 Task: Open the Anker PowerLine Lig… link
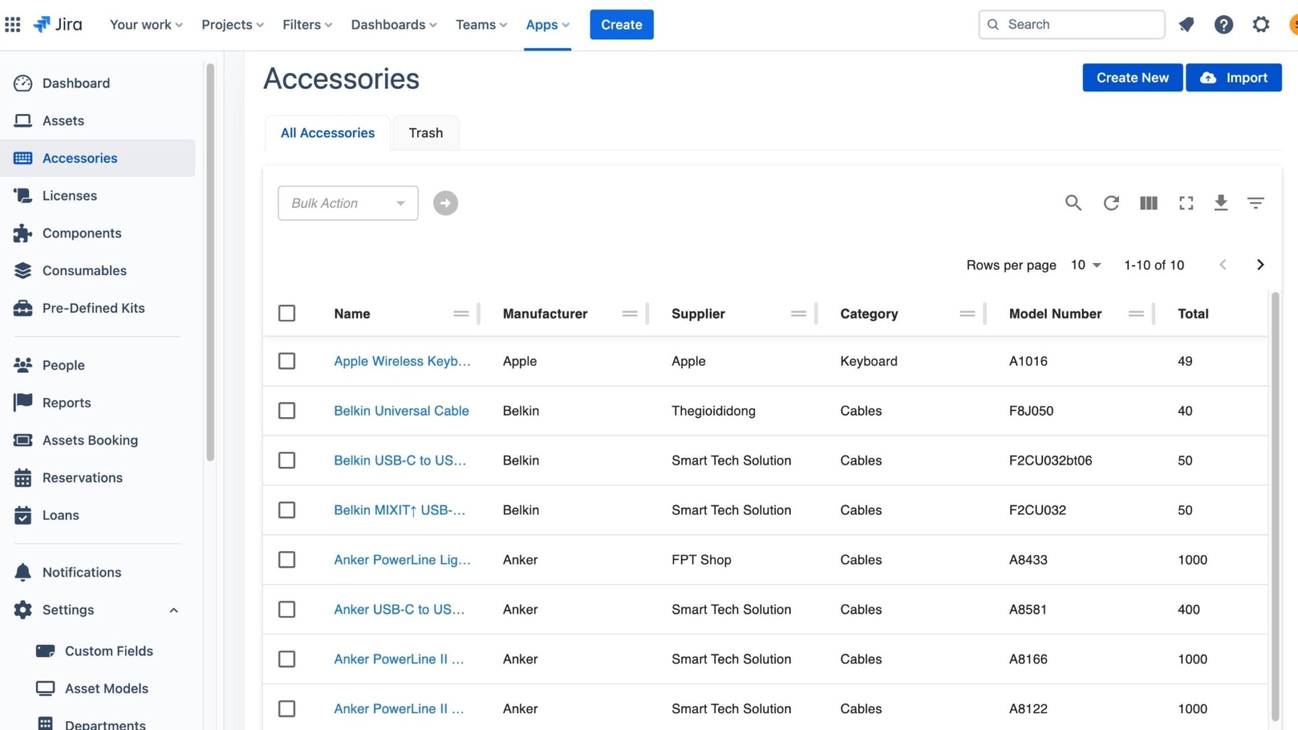(x=402, y=560)
